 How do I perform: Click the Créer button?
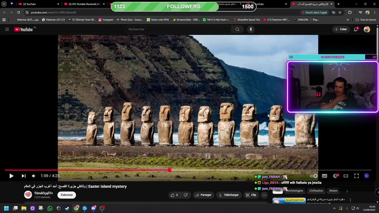pyautogui.click(x=341, y=29)
